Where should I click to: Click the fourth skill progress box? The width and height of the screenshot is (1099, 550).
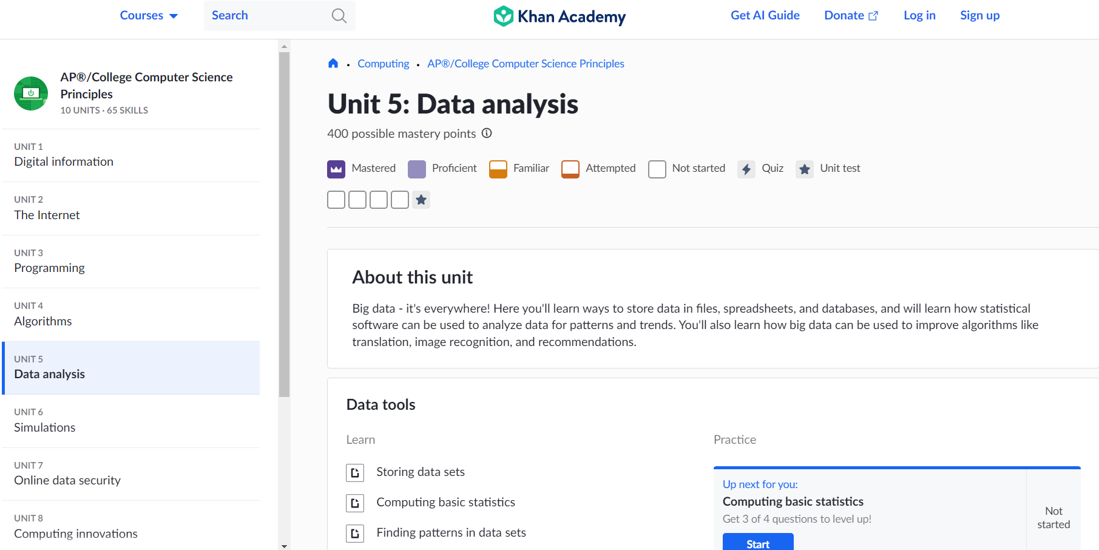[400, 200]
